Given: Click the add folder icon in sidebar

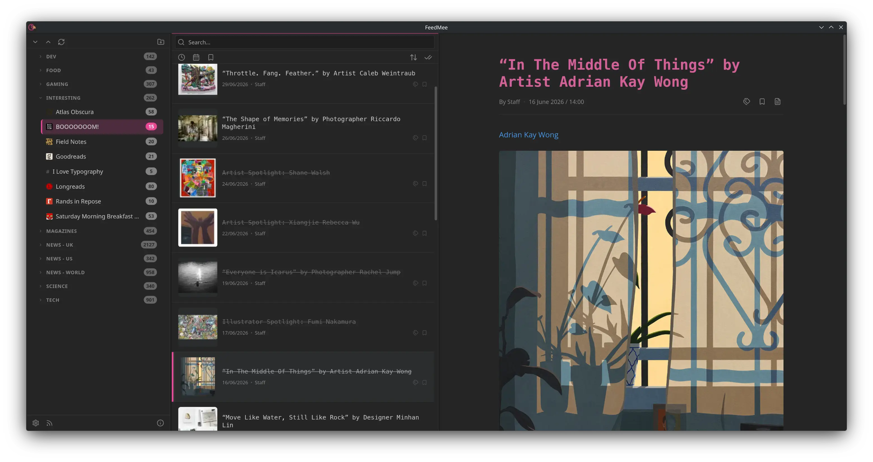Looking at the screenshot, I should pyautogui.click(x=161, y=42).
